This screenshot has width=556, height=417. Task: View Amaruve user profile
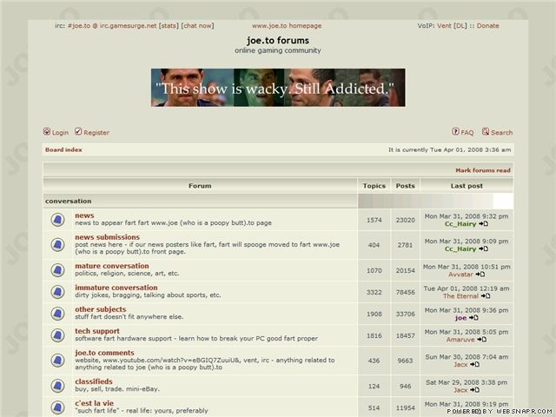point(460,340)
